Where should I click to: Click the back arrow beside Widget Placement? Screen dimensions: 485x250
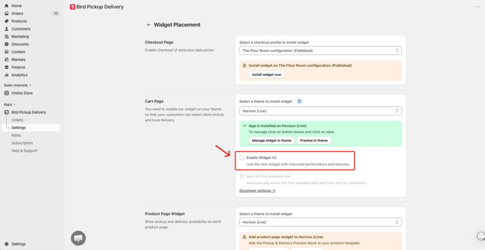149,25
